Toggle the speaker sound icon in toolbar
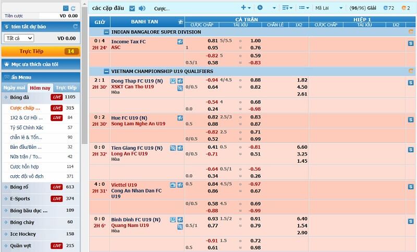Image resolution: width=417 pixels, height=252 pixels. click(142, 8)
